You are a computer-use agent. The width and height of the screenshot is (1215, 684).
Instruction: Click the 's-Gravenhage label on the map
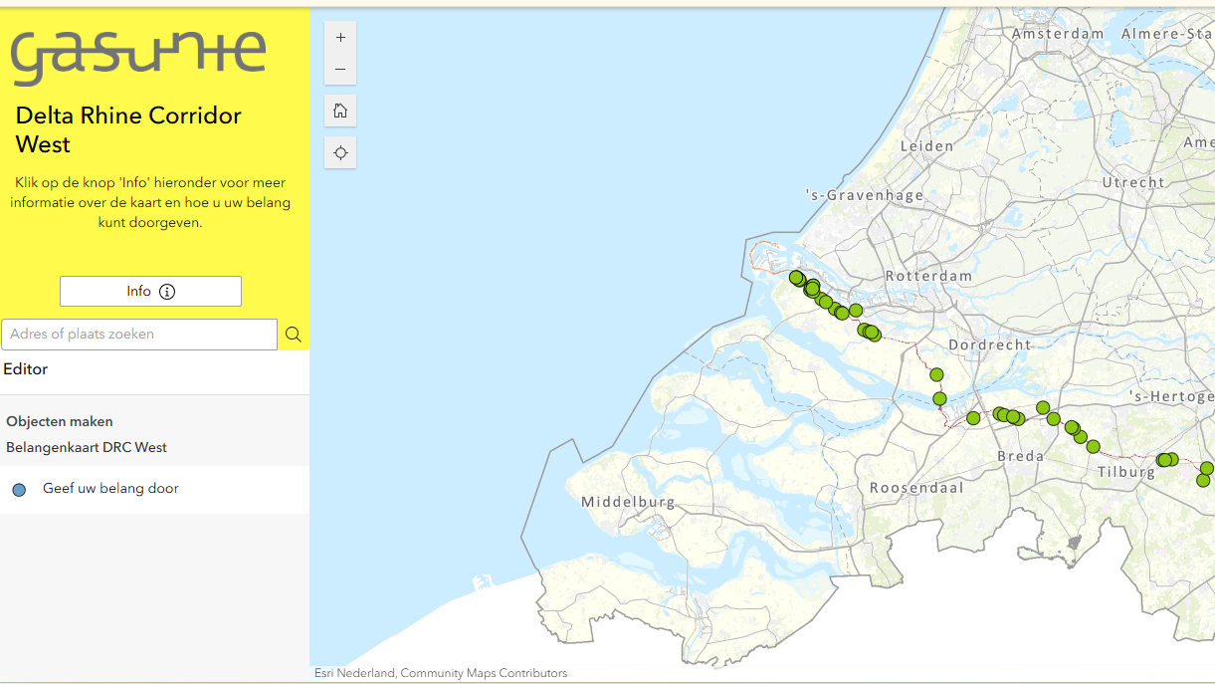click(x=865, y=195)
